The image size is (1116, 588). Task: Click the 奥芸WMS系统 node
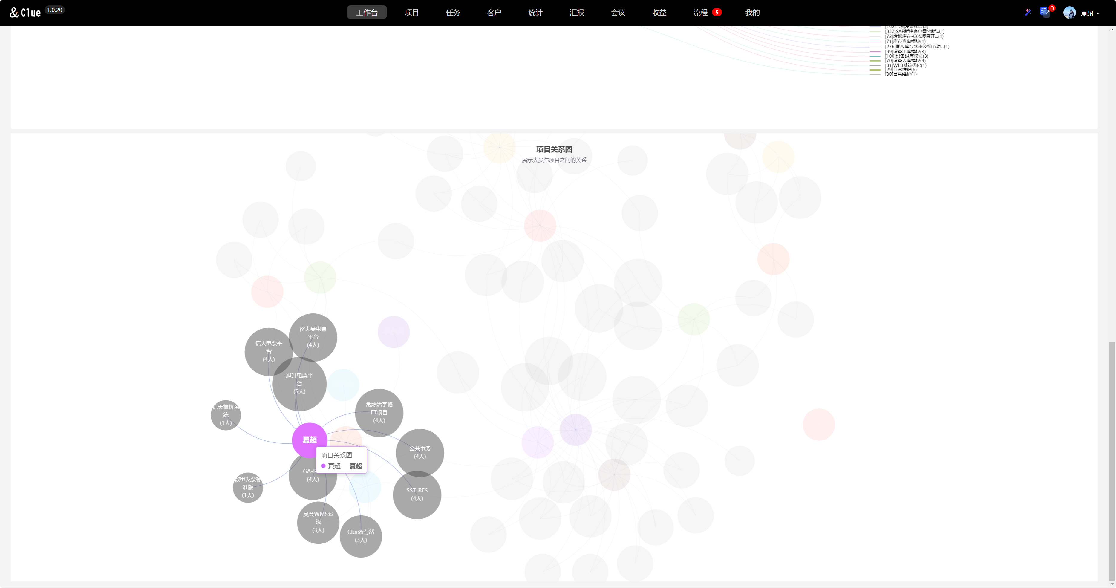tap(318, 522)
